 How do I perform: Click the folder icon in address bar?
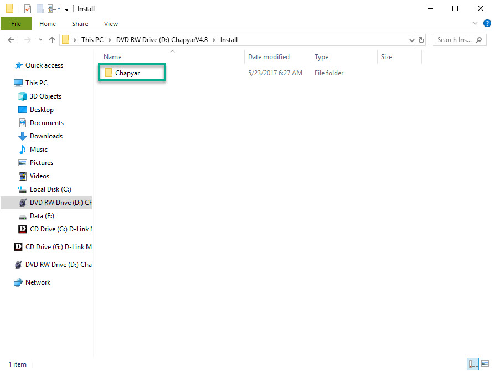[x=65, y=40]
